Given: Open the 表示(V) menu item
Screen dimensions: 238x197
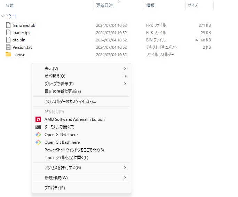Looking at the screenshot, I should (81, 68).
